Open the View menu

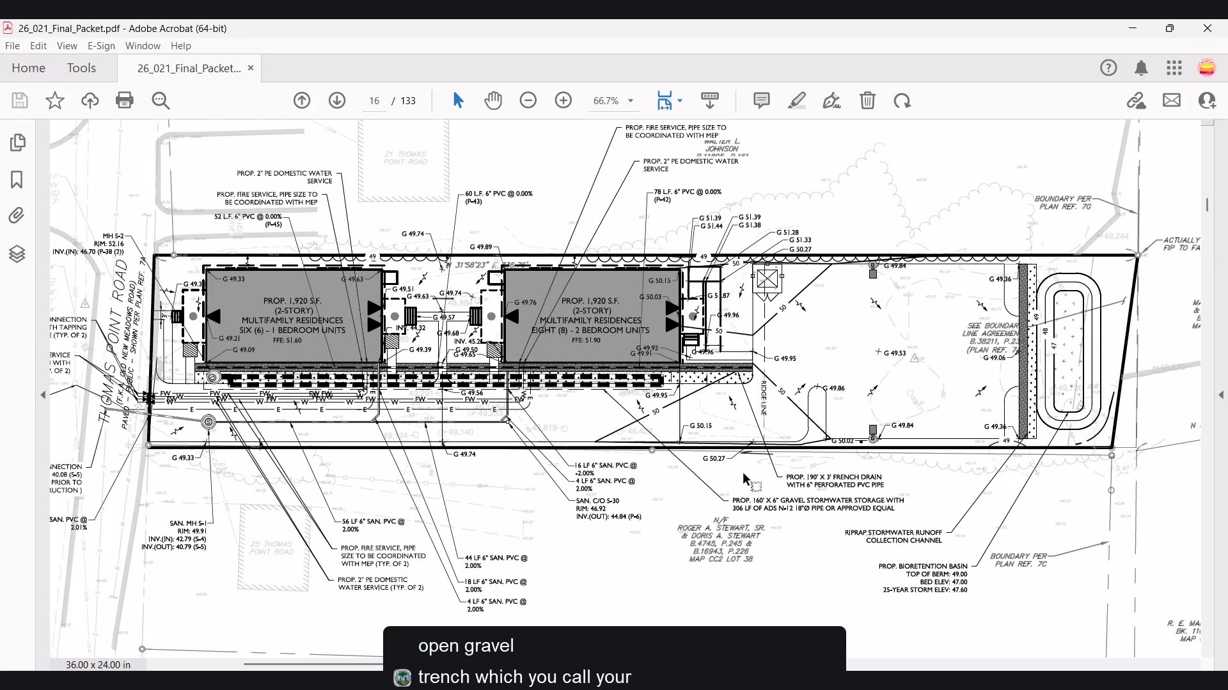[x=67, y=46]
